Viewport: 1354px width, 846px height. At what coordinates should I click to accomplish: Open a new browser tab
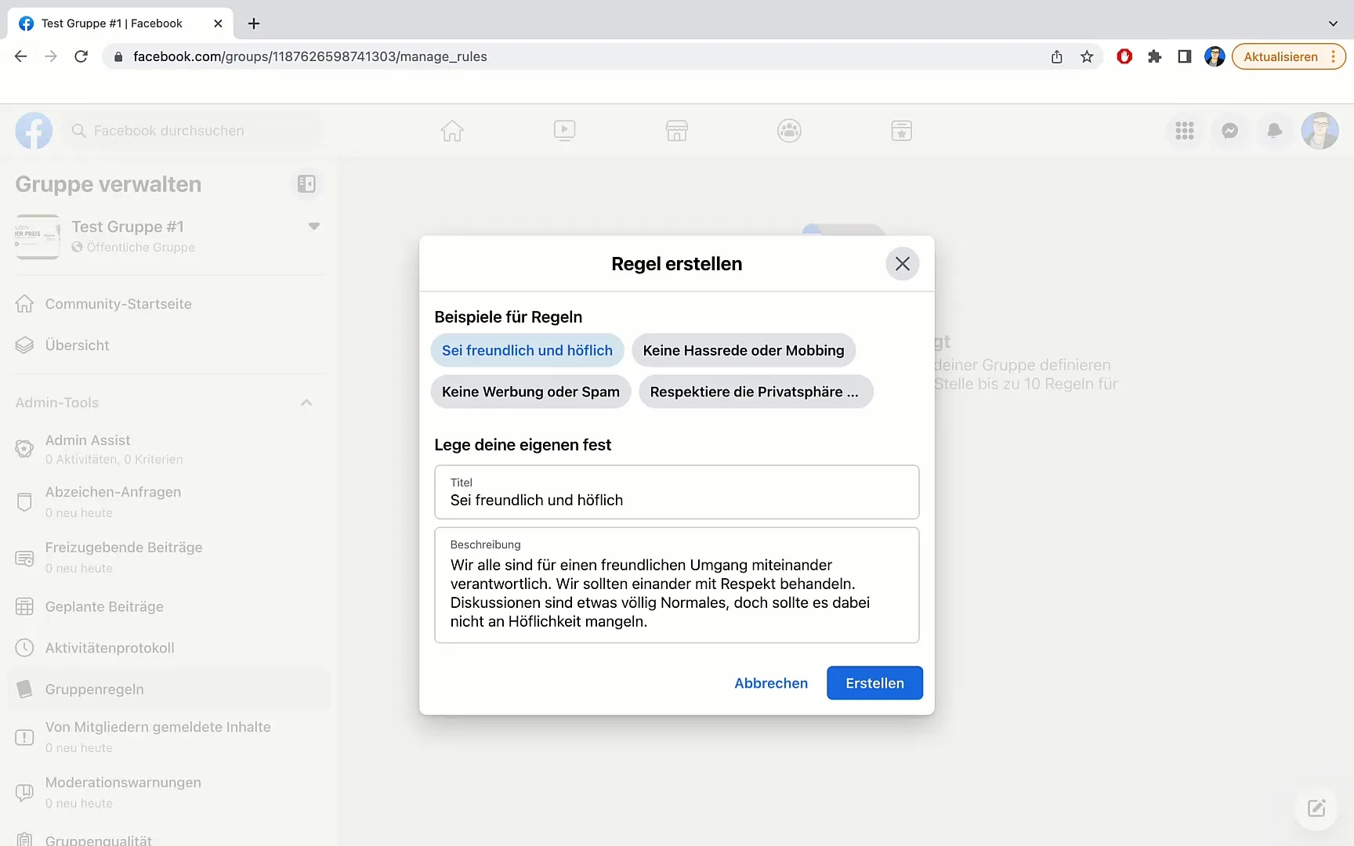254,23
